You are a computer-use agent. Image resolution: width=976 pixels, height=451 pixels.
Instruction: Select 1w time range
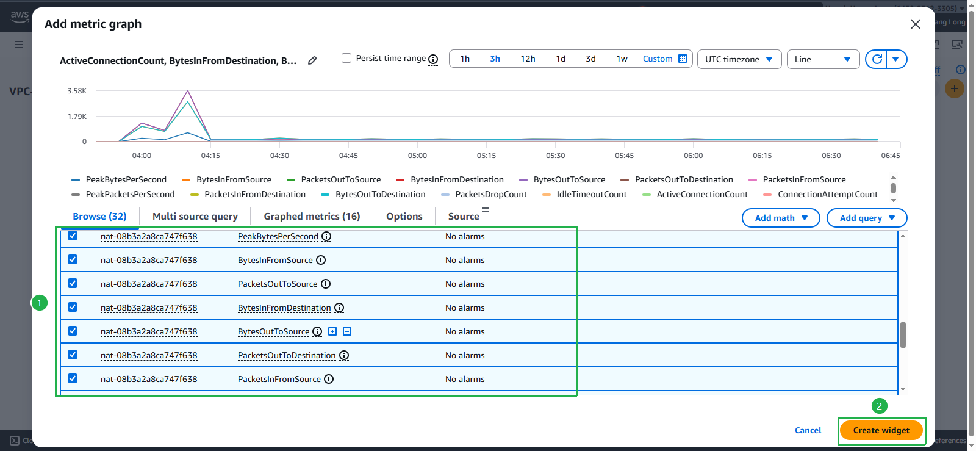tap(622, 59)
